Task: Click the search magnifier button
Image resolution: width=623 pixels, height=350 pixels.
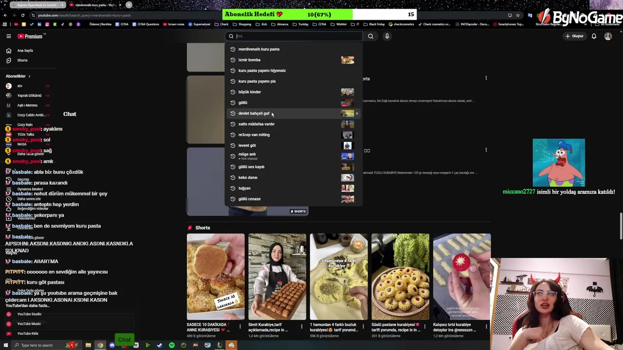Action: point(370,36)
